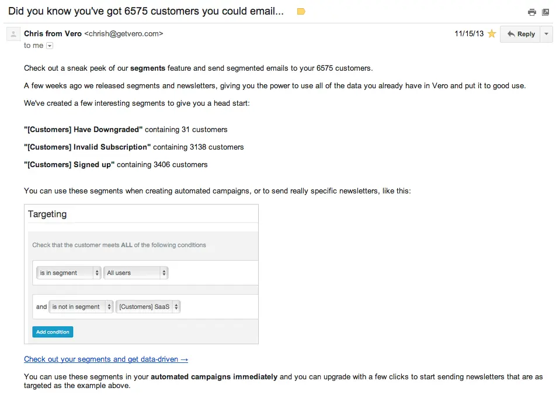Open the "is not in segment" dropdown
Image resolution: width=556 pixels, height=398 pixels.
click(81, 307)
